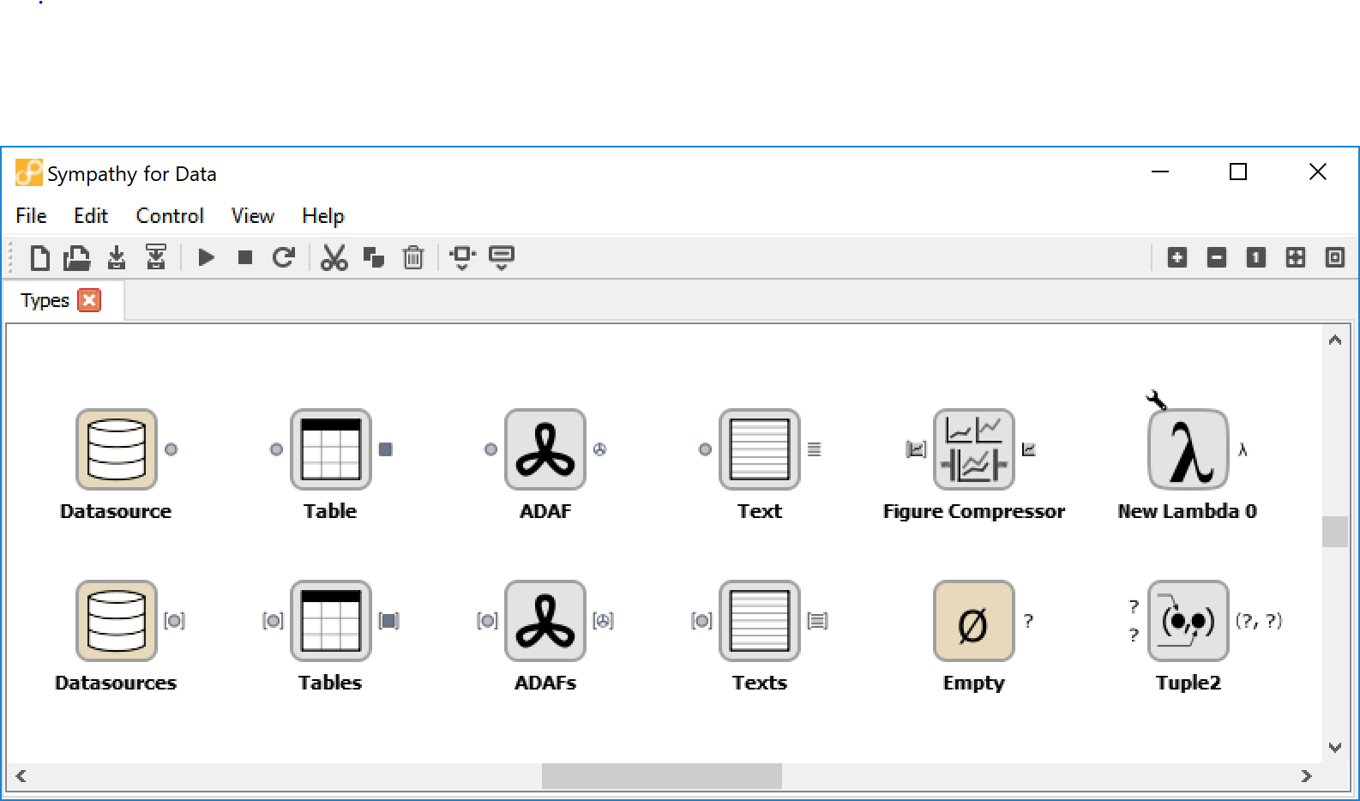Select the Figure Compressor node icon
The height and width of the screenshot is (801, 1360).
click(974, 449)
